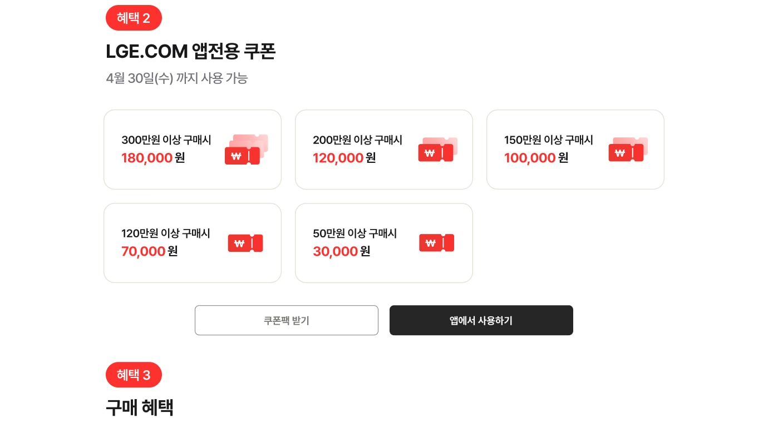Select the 혜택 2 red badge
768x423 pixels.
pos(134,18)
